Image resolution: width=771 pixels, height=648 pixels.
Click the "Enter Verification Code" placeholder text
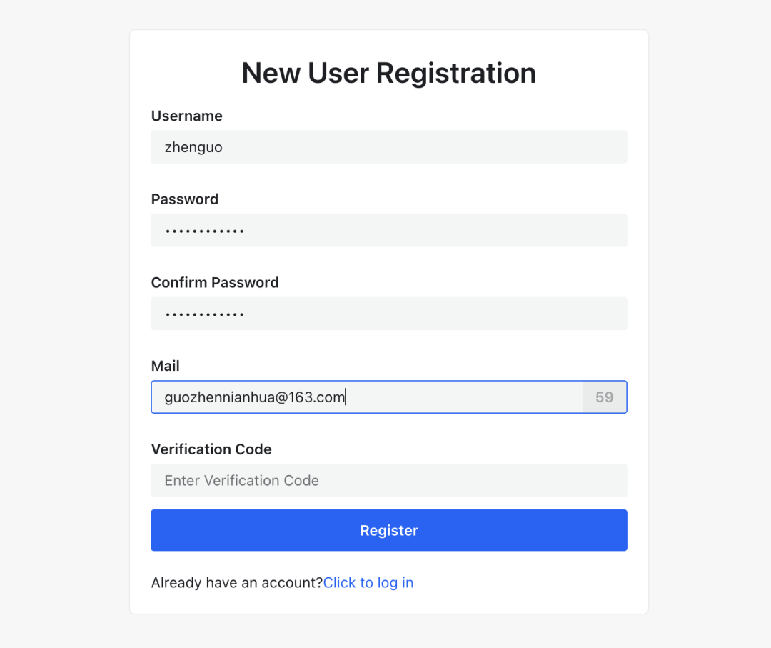click(x=241, y=481)
